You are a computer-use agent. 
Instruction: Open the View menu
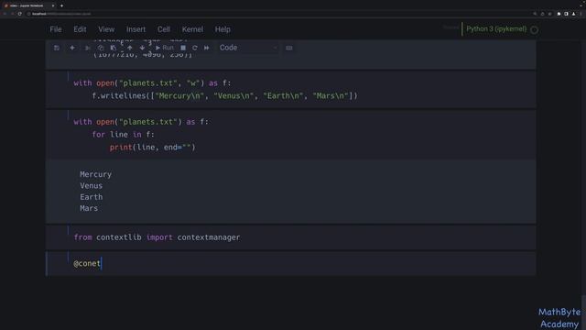click(x=106, y=29)
